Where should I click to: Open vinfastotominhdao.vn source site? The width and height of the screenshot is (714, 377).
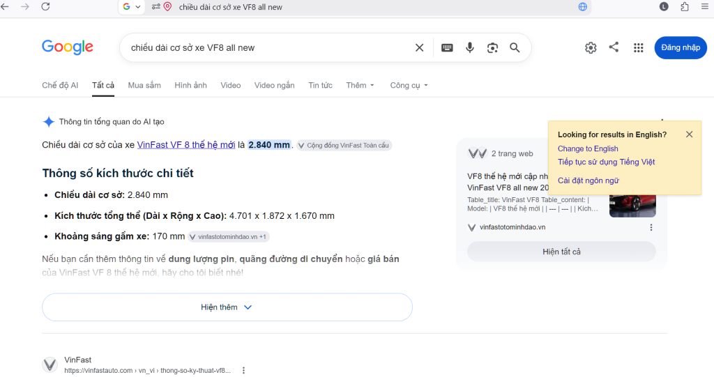[512, 227]
